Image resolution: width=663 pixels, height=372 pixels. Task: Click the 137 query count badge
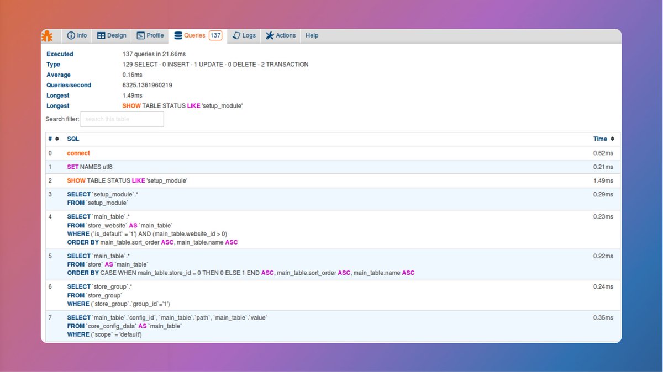(215, 35)
